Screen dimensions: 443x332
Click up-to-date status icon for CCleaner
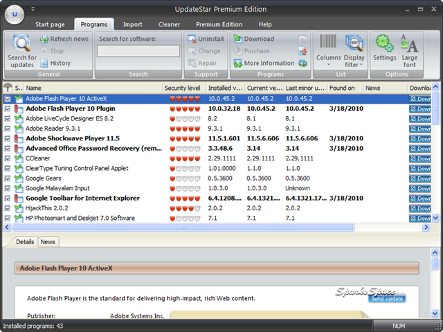19,158
